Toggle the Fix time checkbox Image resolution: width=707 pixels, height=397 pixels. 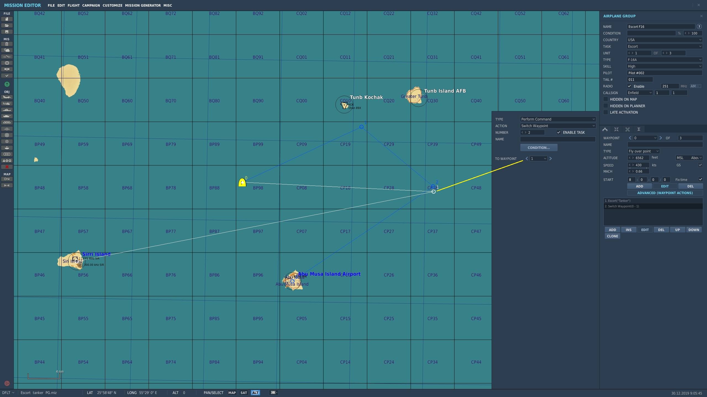[700, 179]
